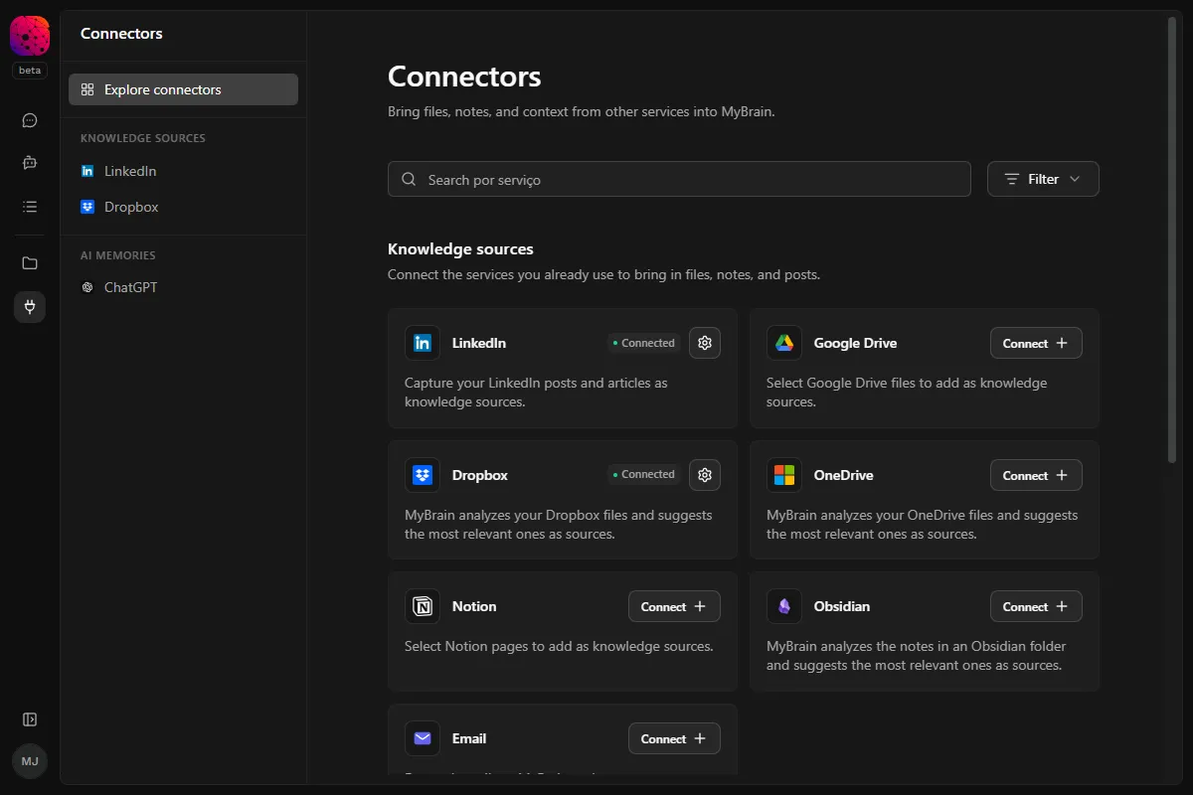The height and width of the screenshot is (795, 1193).
Task: Click the Obsidian card logo icon
Action: coord(784,606)
